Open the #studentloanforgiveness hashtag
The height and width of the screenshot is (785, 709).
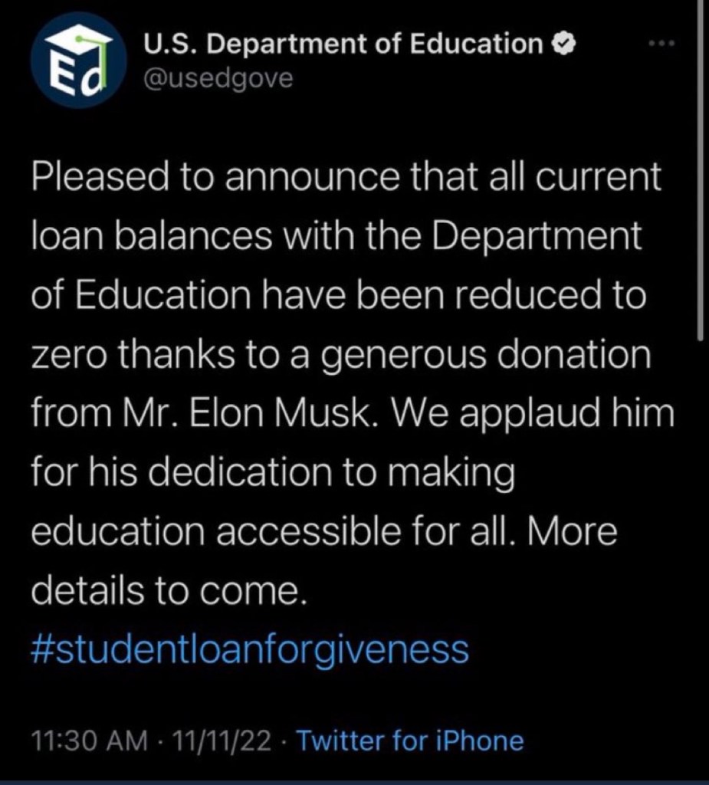tap(250, 650)
